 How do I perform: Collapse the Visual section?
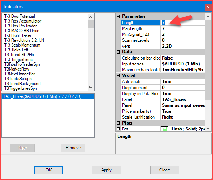tap(118, 76)
